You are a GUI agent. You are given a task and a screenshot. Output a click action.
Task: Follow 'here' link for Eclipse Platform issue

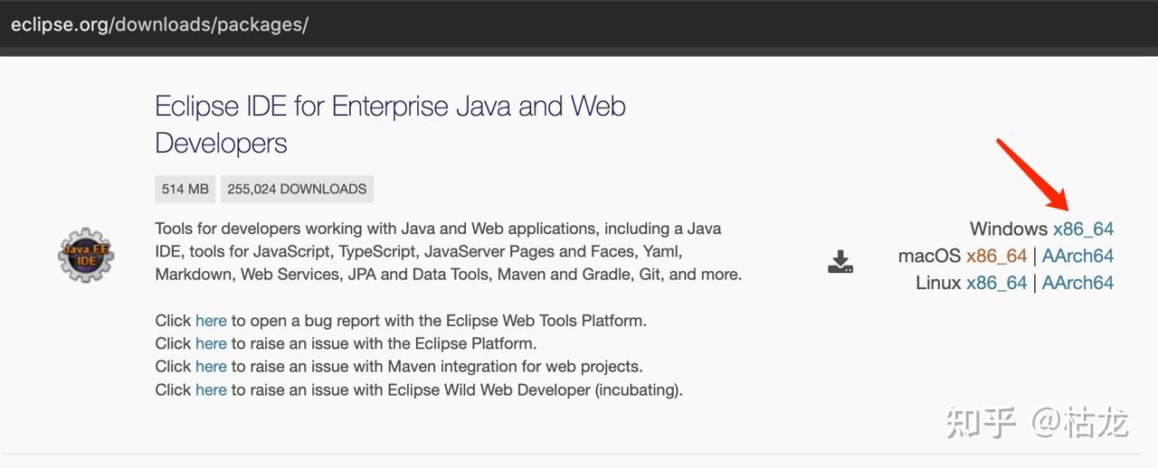point(211,343)
